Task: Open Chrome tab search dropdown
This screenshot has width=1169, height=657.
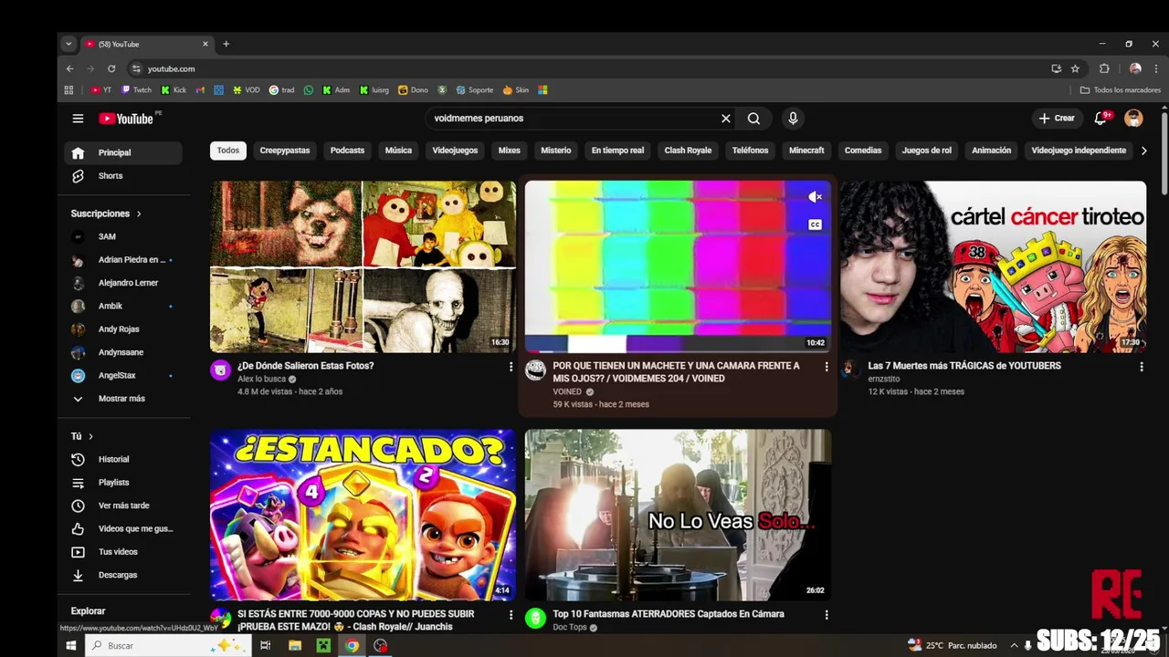Action: 68,44
